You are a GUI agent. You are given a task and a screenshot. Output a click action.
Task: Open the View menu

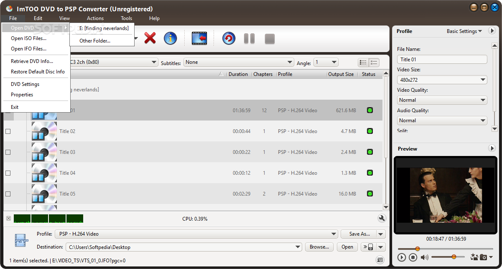[x=64, y=18]
